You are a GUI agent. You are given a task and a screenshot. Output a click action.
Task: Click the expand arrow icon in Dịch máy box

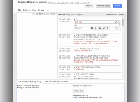tap(116, 22)
